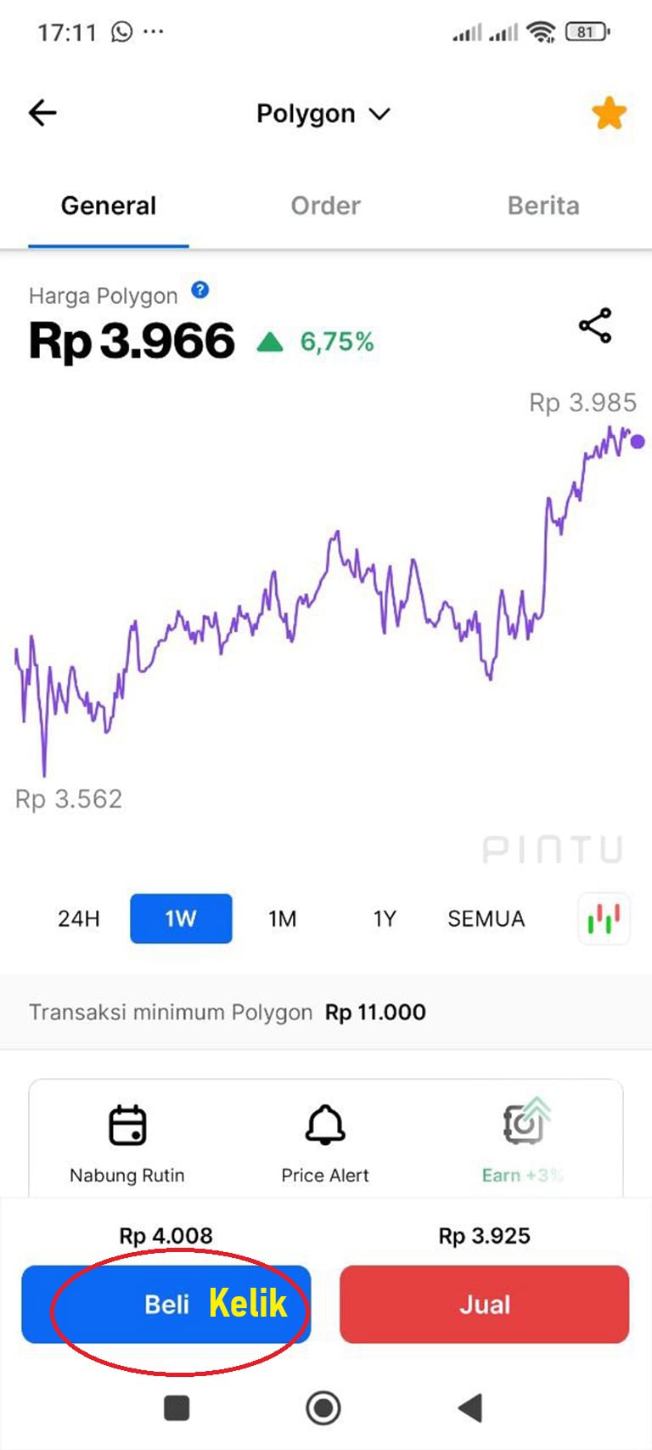The height and width of the screenshot is (1450, 652).
Task: Open the Polygon coin selector dropdown
Action: (323, 114)
